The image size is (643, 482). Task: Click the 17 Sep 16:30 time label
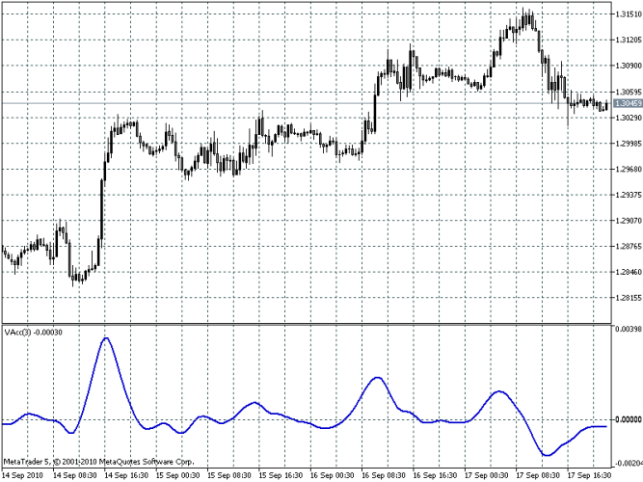[589, 475]
